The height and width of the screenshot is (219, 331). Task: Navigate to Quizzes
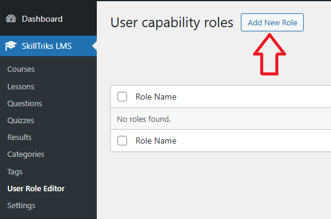(21, 121)
